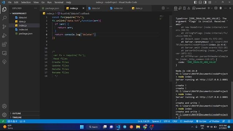Open Spaces: 2 indentation picker

(x=156, y=121)
